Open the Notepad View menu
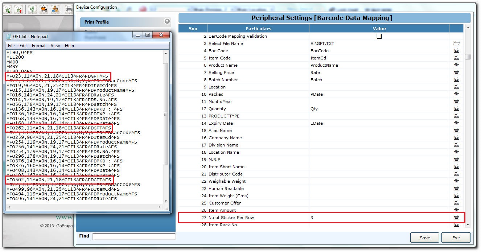Viewport: 481px width, 252px height. 55,46
